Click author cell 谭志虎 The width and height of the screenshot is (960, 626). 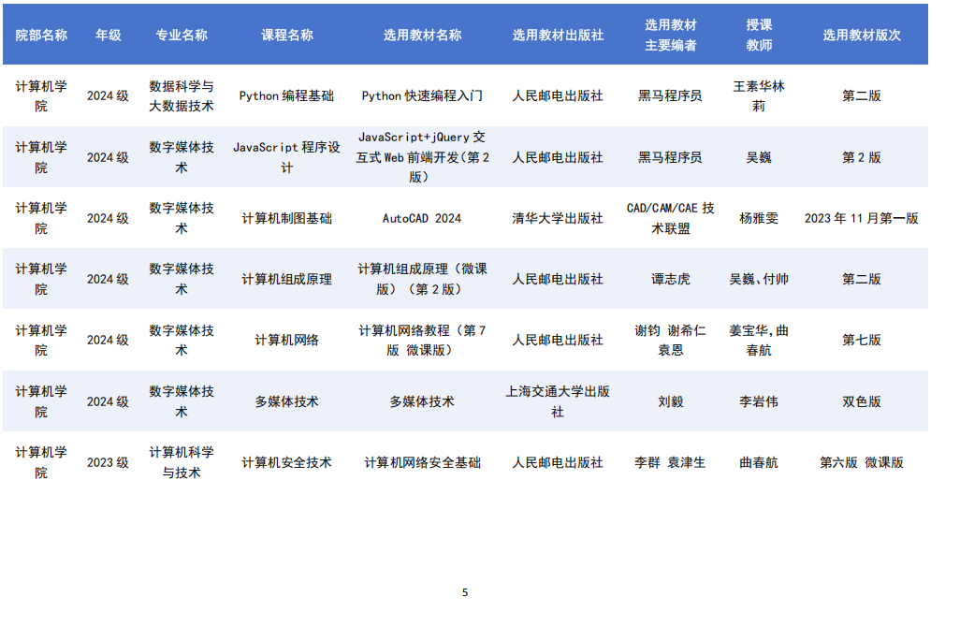tap(670, 279)
